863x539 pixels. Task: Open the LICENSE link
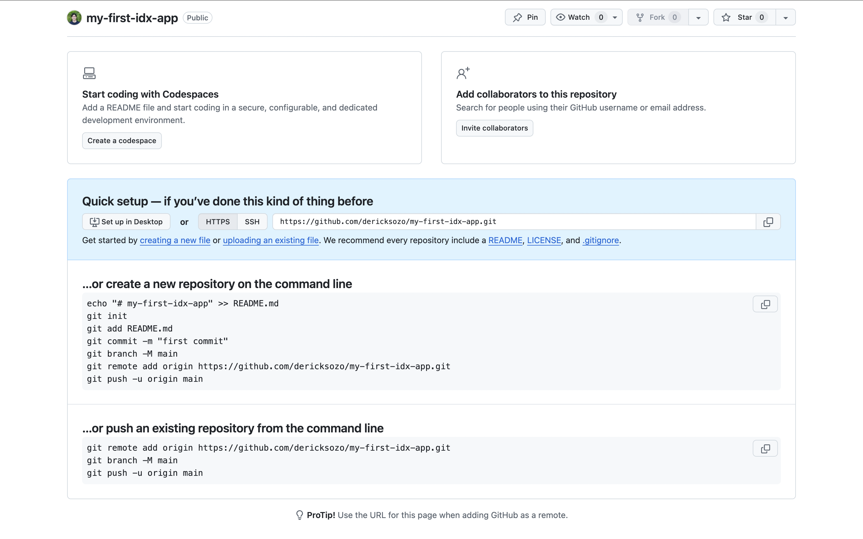pyautogui.click(x=544, y=240)
